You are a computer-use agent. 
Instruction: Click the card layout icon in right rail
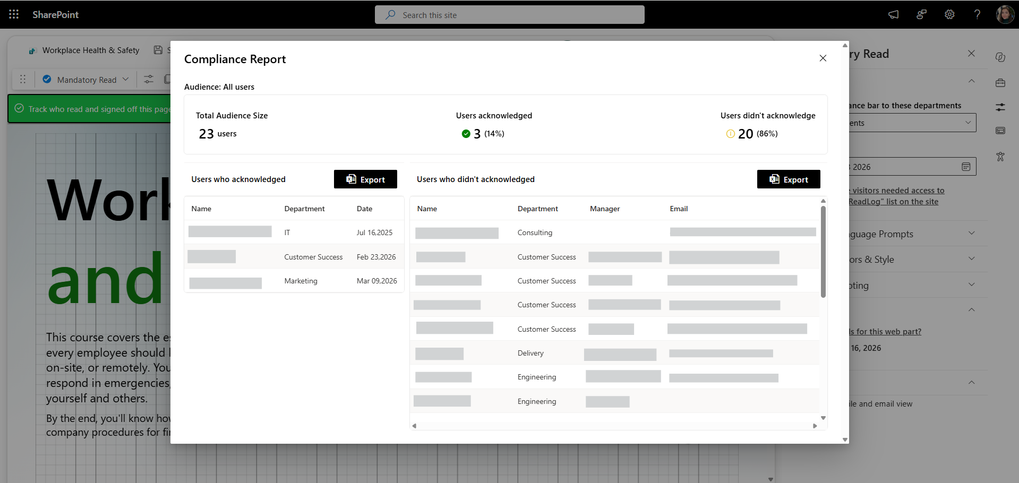click(1000, 131)
